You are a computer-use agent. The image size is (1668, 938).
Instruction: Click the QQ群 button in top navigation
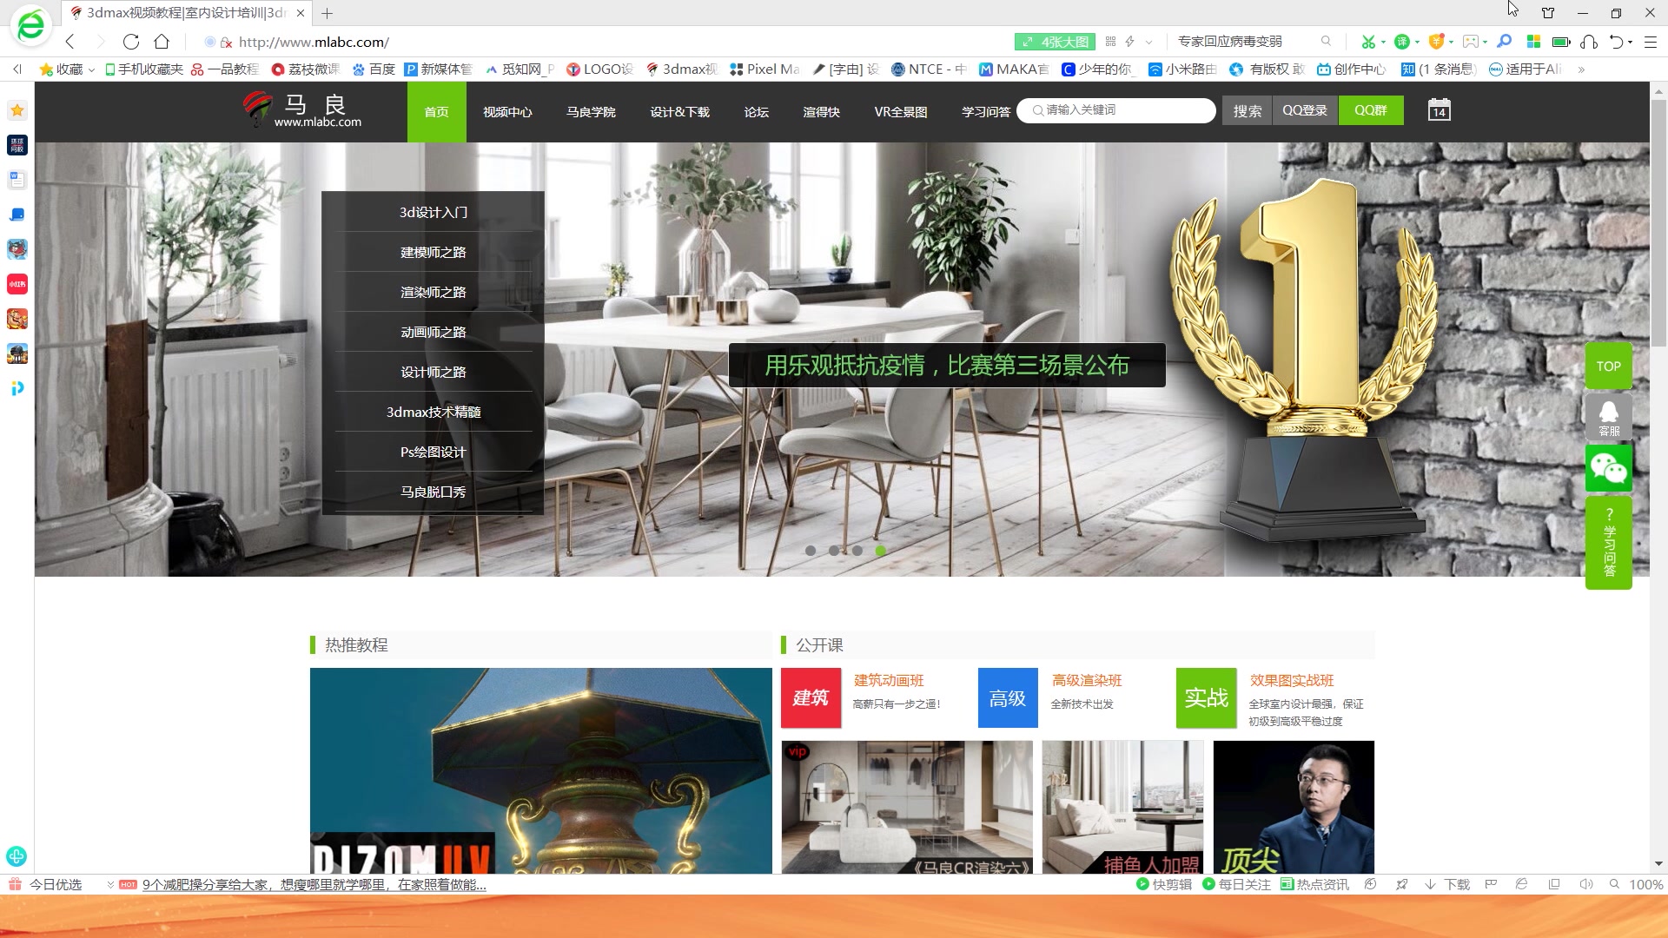1371,110
